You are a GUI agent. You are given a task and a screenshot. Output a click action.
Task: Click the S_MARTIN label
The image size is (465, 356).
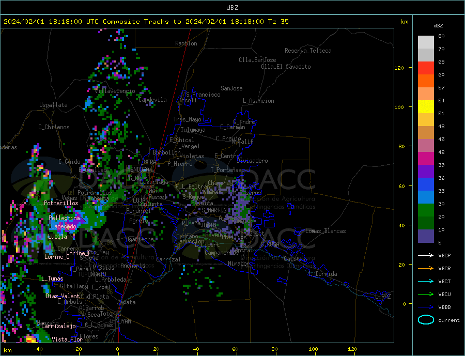(x=214, y=210)
